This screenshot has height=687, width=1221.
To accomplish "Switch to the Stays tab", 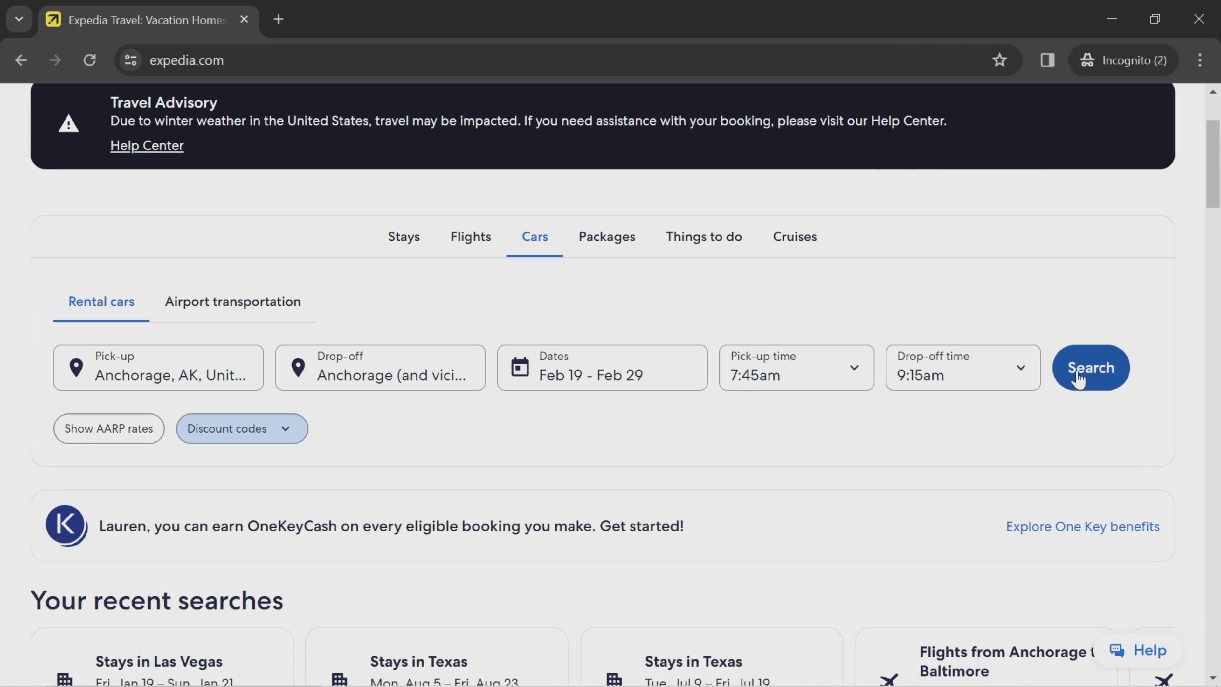I will pos(404,237).
